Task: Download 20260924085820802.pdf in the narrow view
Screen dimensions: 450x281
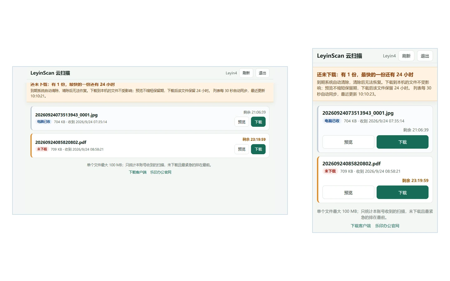Action: [x=402, y=192]
